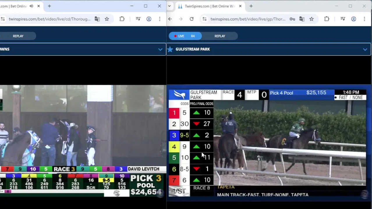This screenshot has height=209, width=372.
Task: Maximize the left browser window
Action: pos(146,6)
